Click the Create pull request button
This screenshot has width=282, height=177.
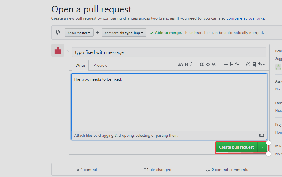tap(236, 147)
